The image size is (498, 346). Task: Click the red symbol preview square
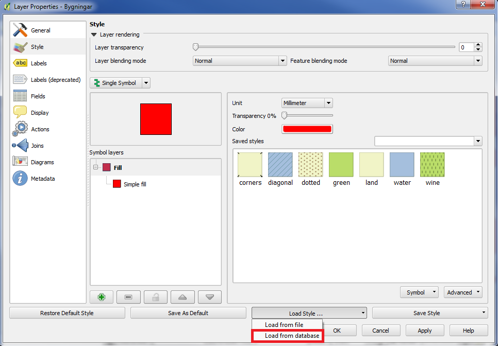(156, 119)
